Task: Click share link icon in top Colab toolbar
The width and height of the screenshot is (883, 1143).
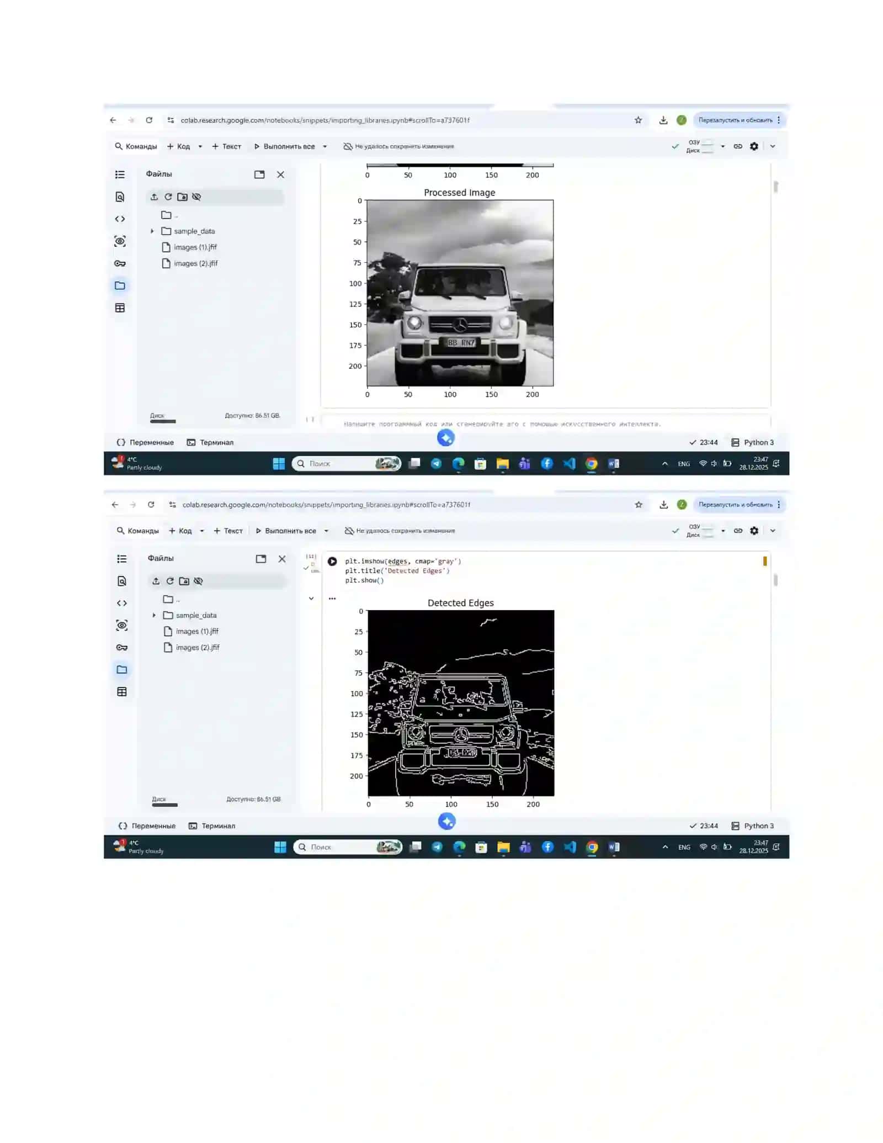Action: tap(738, 146)
